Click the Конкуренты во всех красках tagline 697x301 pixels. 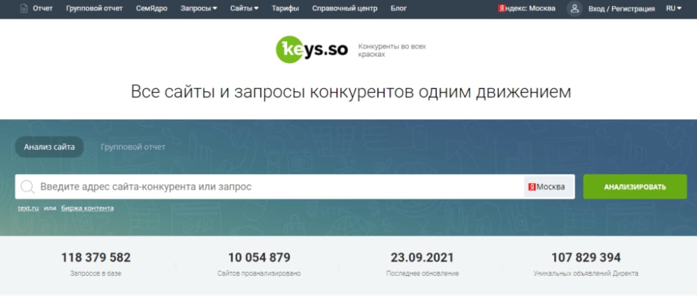click(x=392, y=50)
